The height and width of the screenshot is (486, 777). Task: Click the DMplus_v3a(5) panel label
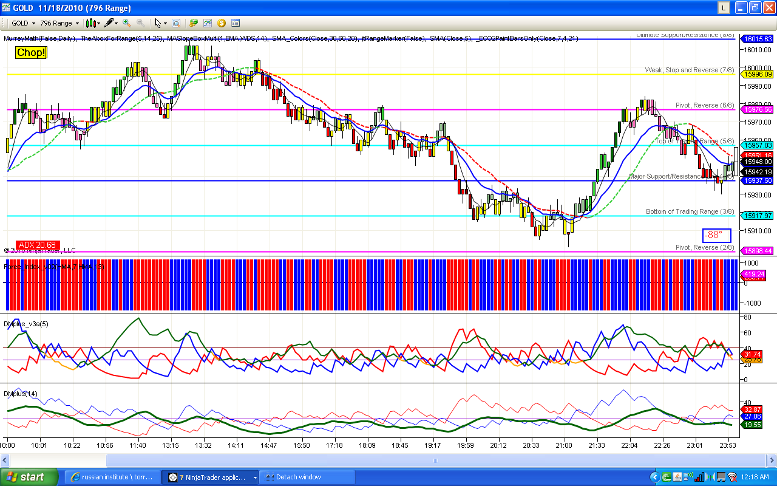[x=26, y=324]
